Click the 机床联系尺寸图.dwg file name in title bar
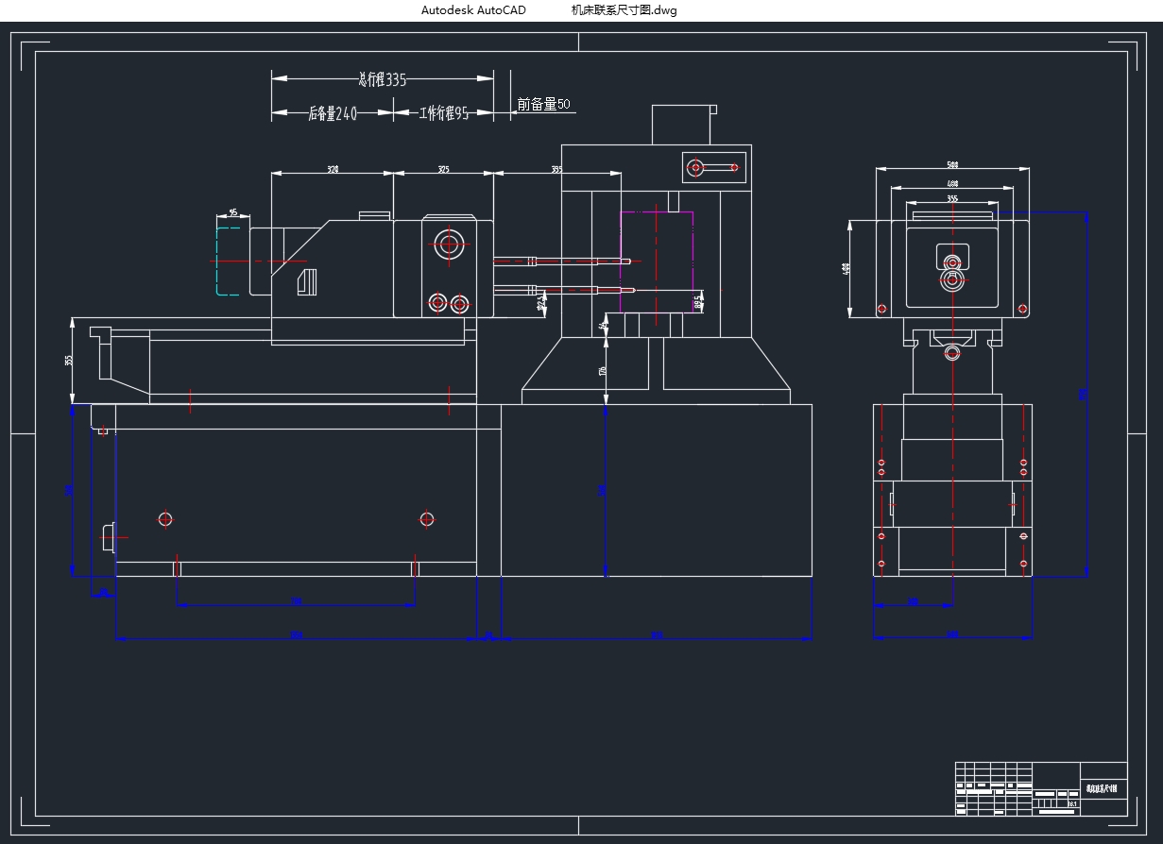 click(624, 10)
